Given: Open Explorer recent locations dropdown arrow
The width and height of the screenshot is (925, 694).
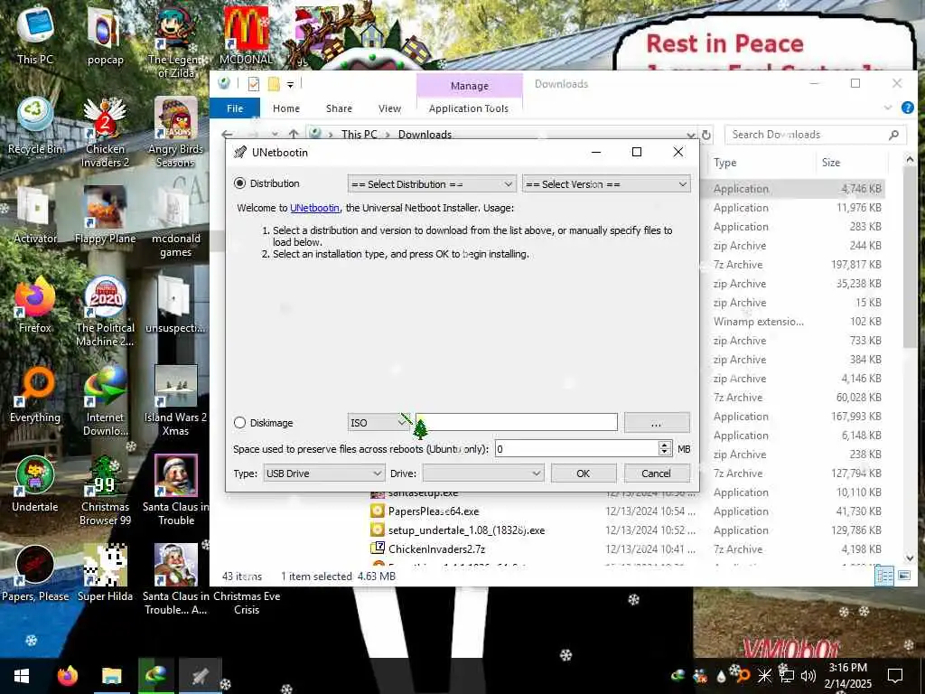Looking at the screenshot, I should coord(275,135).
